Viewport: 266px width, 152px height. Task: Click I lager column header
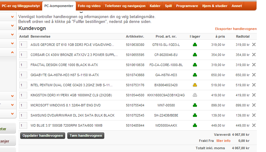(x=195, y=36)
